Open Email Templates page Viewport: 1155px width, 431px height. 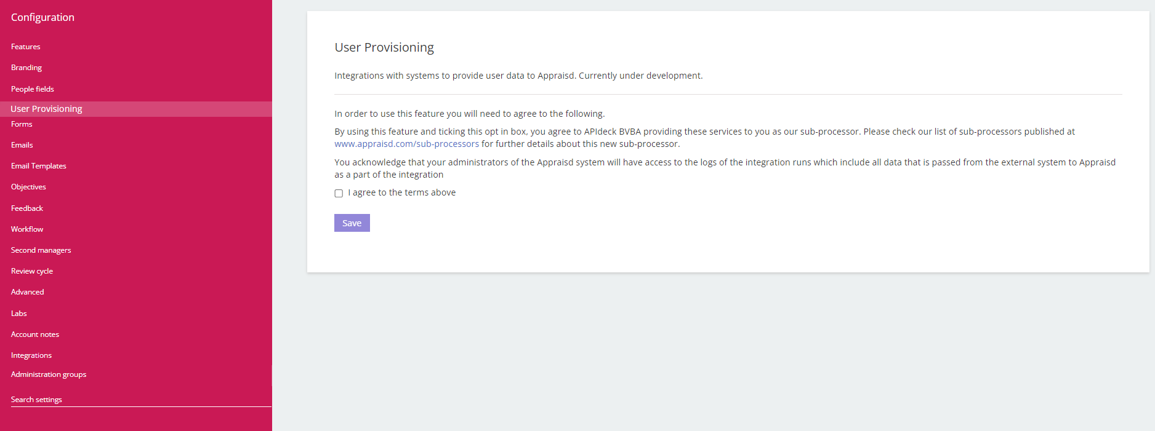tap(39, 166)
